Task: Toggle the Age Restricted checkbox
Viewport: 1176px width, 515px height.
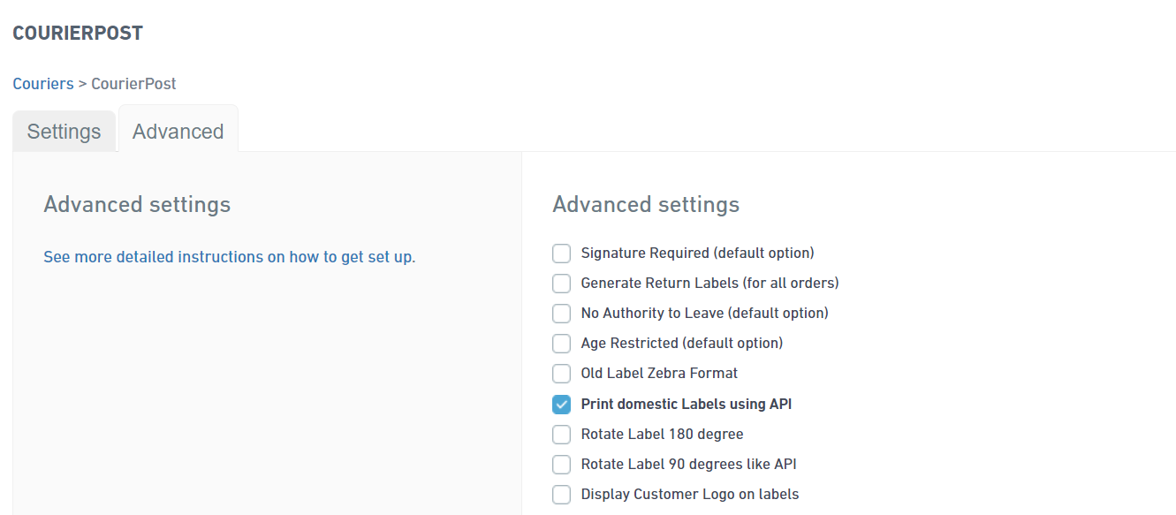Action: tap(562, 344)
